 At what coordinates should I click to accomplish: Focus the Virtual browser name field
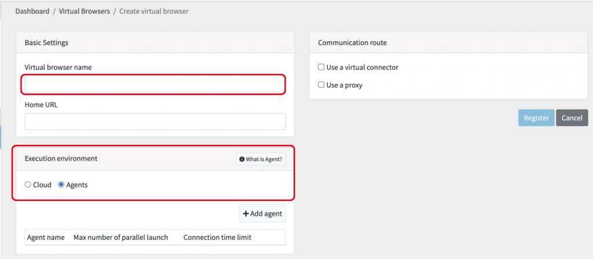click(x=155, y=85)
